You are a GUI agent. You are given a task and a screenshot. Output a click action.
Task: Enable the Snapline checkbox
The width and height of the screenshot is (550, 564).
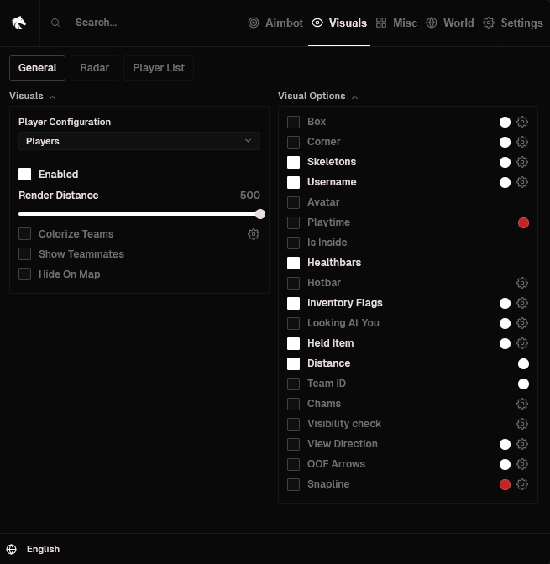[x=293, y=484]
